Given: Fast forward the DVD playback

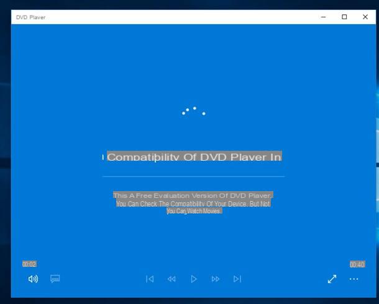Looking at the screenshot, I should coord(216,279).
